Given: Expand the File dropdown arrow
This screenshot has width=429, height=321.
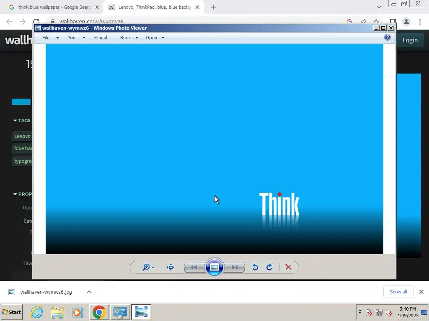Looking at the screenshot, I should (57, 38).
